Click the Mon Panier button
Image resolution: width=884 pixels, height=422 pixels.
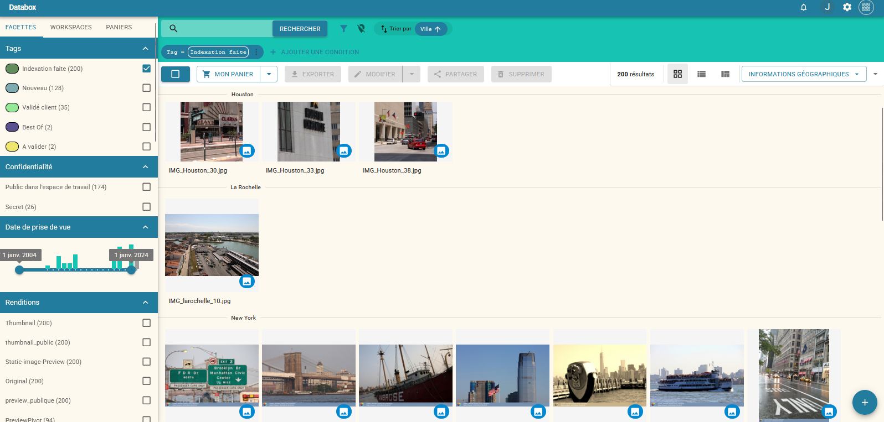click(x=229, y=74)
